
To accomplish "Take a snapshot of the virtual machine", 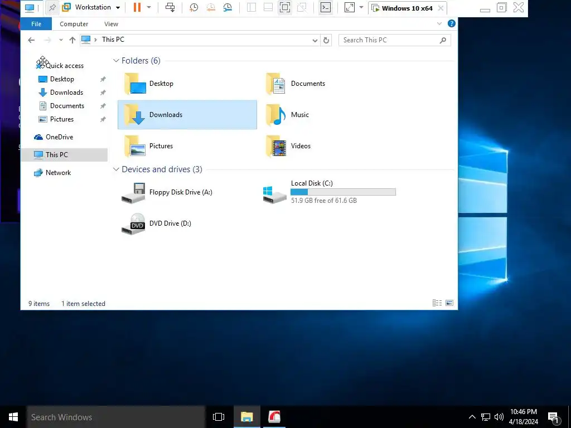I will point(193,7).
